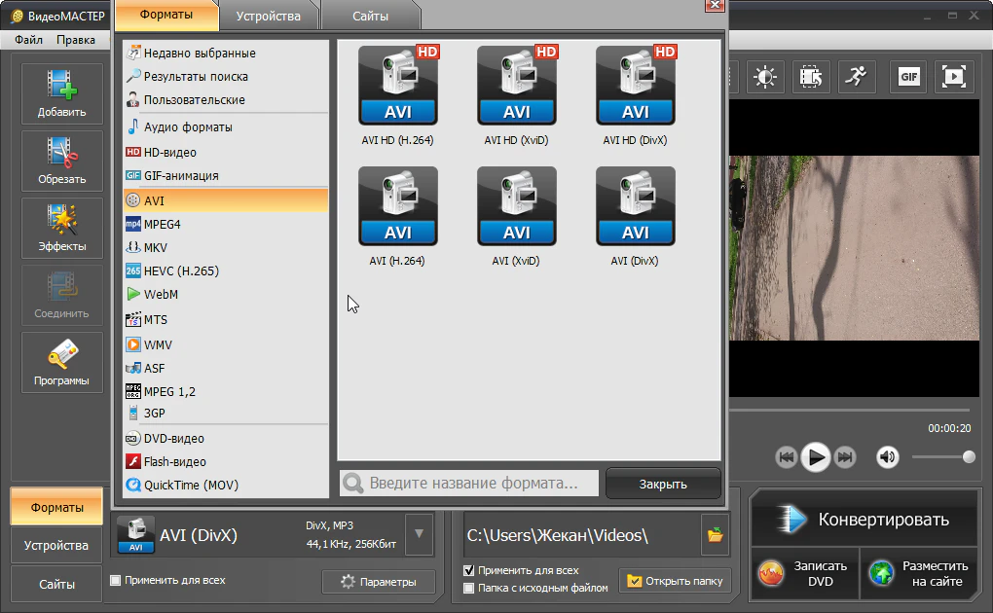993x613 pixels.
Task: Toggle Папка с исходным файлом checkbox
Action: pyautogui.click(x=469, y=588)
